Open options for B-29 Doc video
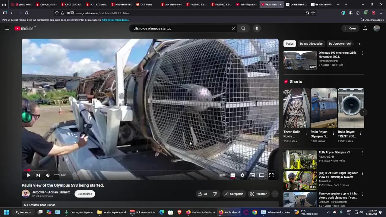 [x=362, y=173]
